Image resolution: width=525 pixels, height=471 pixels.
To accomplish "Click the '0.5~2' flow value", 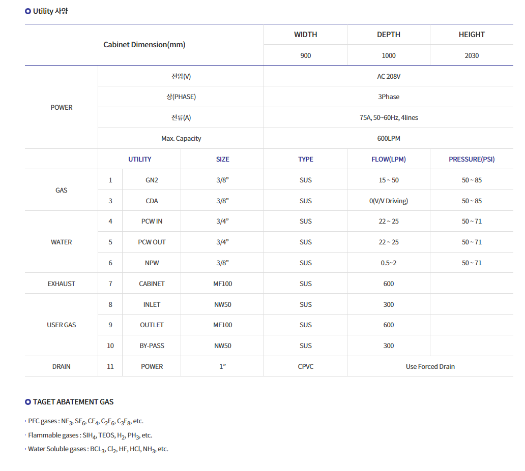I will [x=388, y=263].
